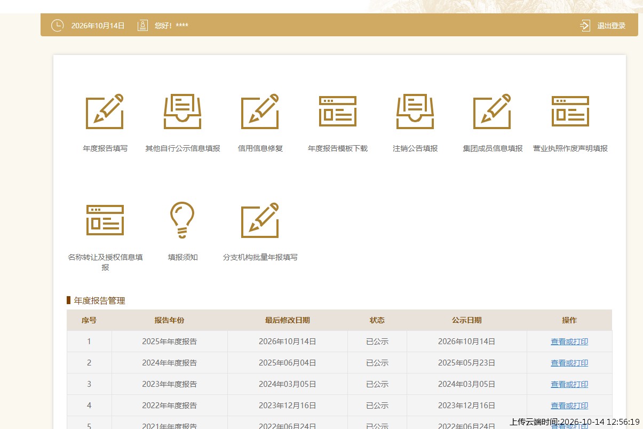Click the 2025年05月23日 publication date cell
The width and height of the screenshot is (643, 429).
467,363
